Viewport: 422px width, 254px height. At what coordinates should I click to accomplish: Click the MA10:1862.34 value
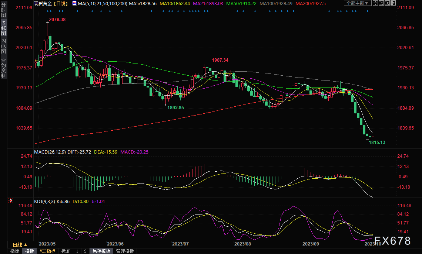175,3
